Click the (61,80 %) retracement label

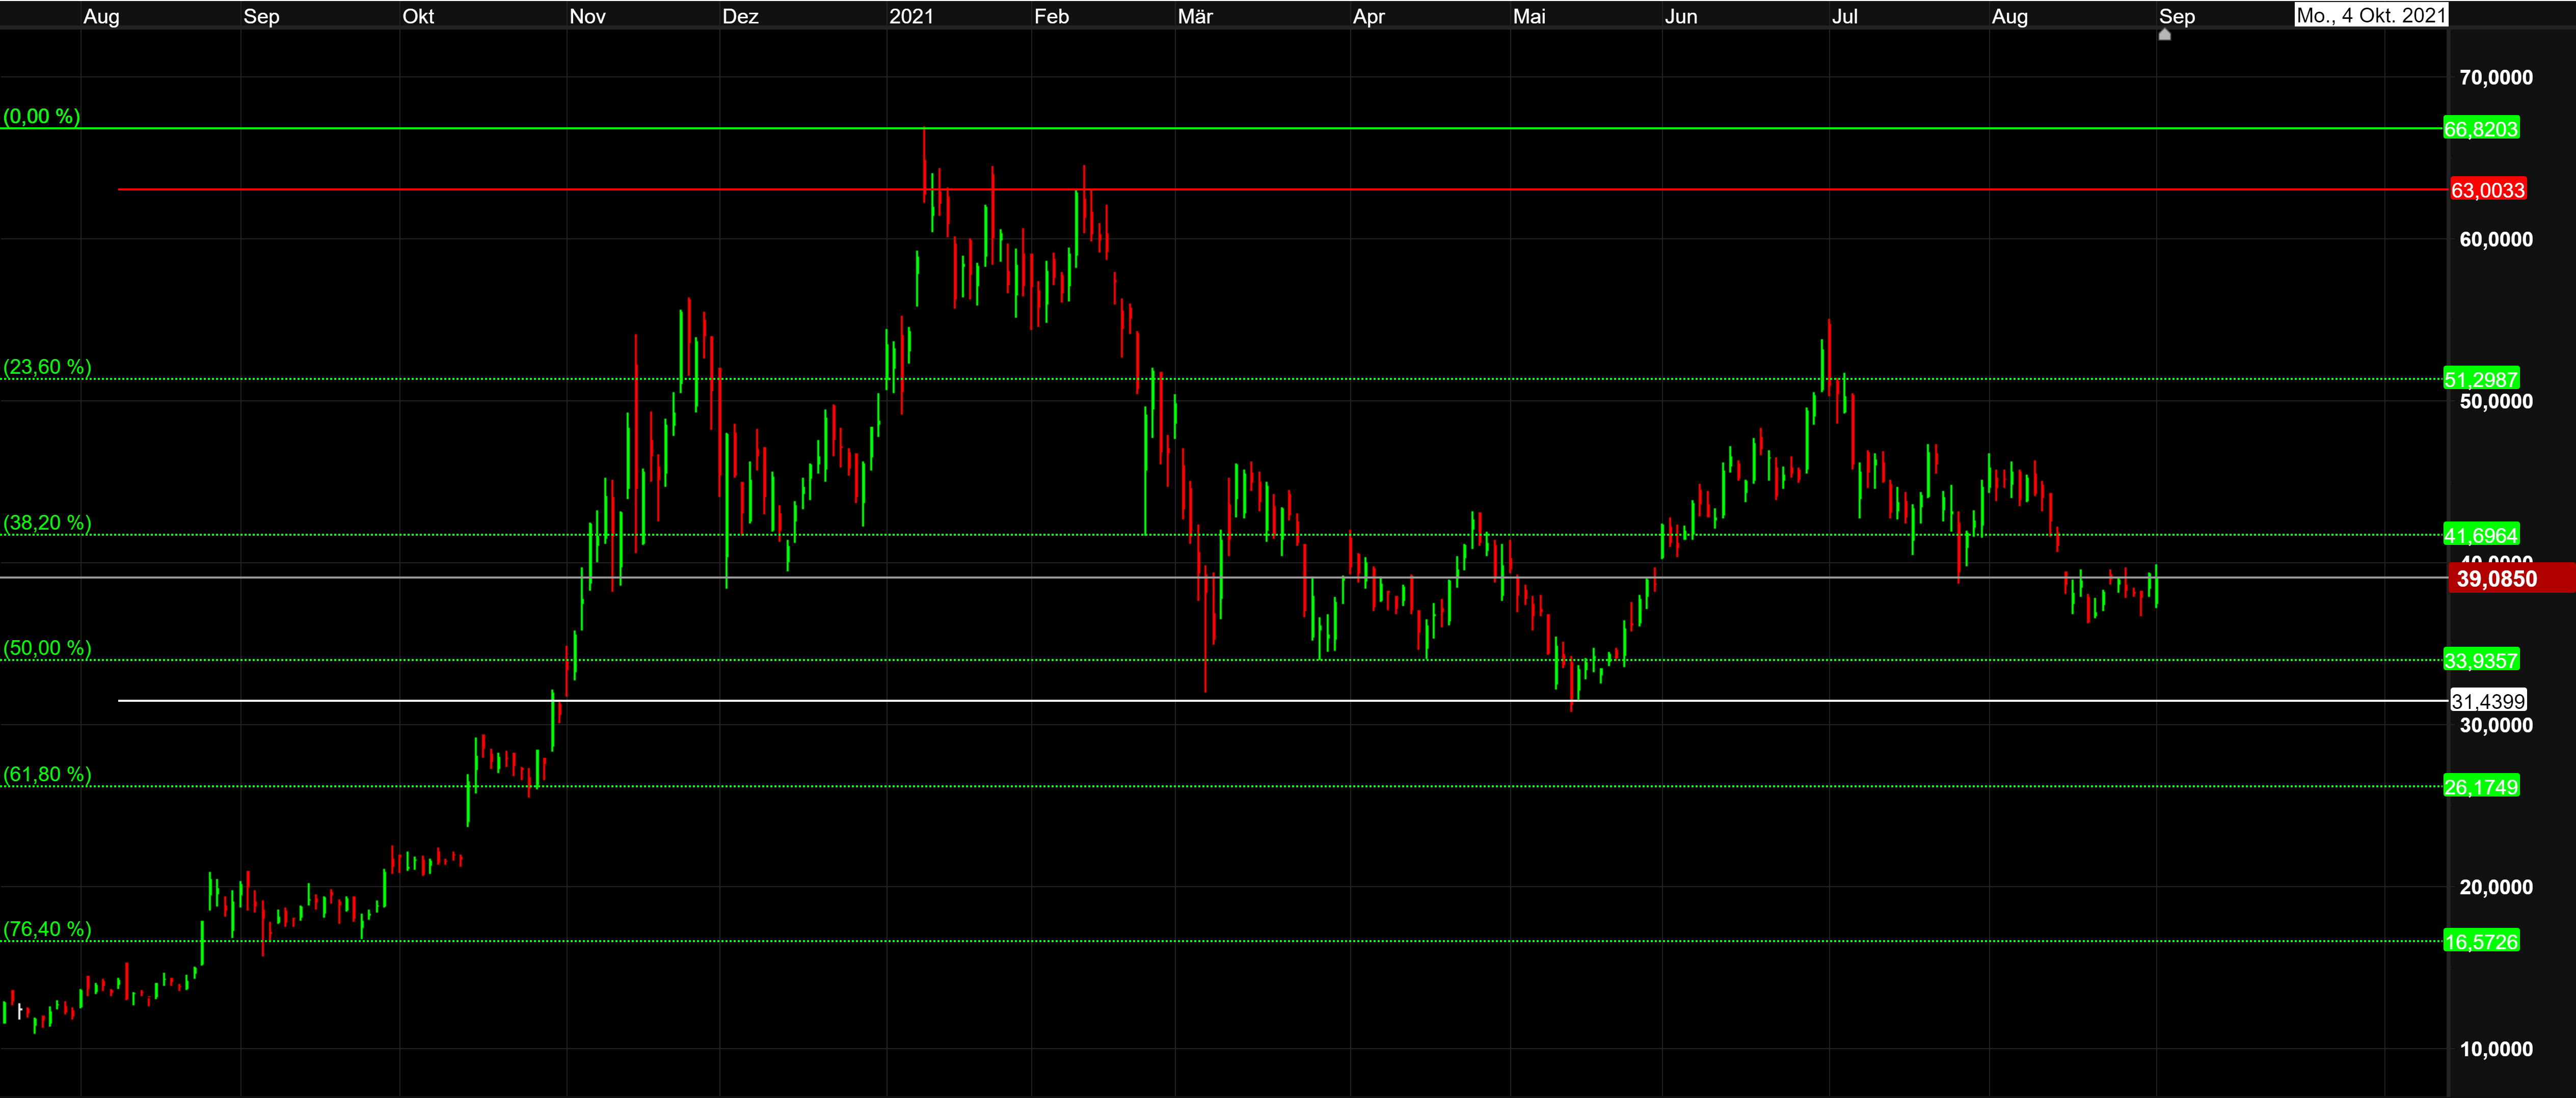47,775
